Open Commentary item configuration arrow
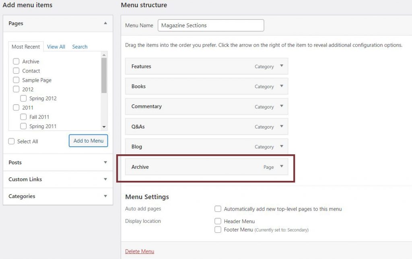 coord(282,106)
